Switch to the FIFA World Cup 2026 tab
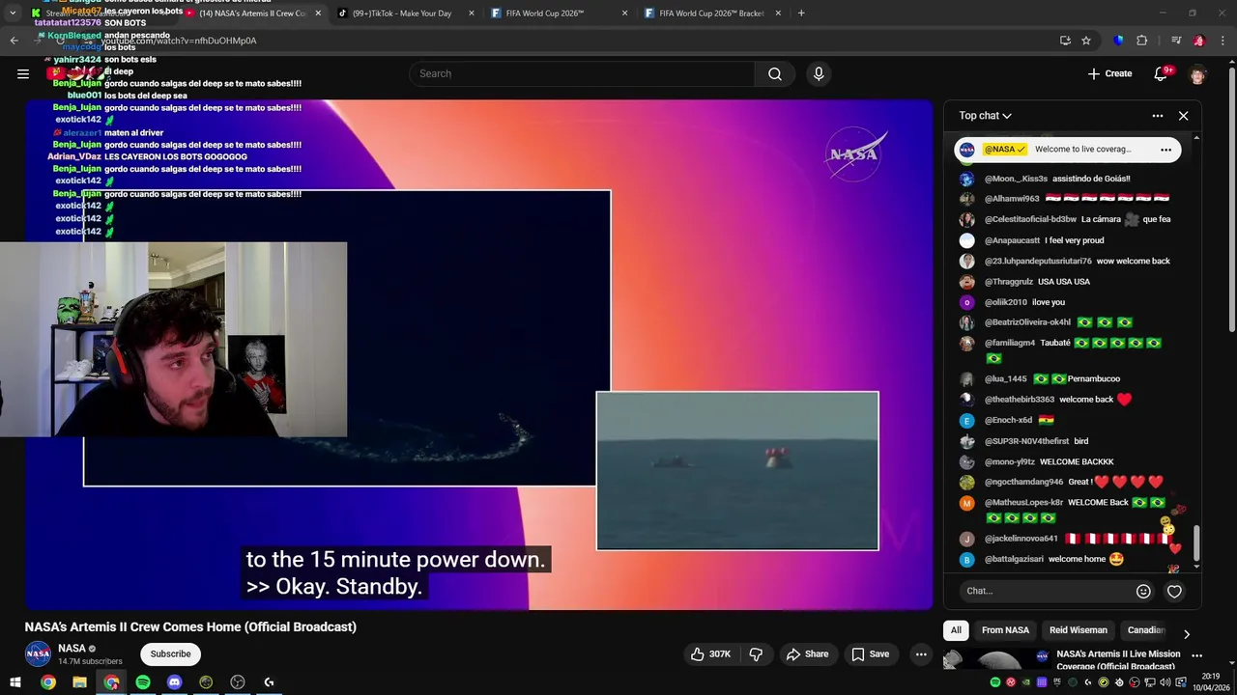1237x695 pixels. coord(559,14)
